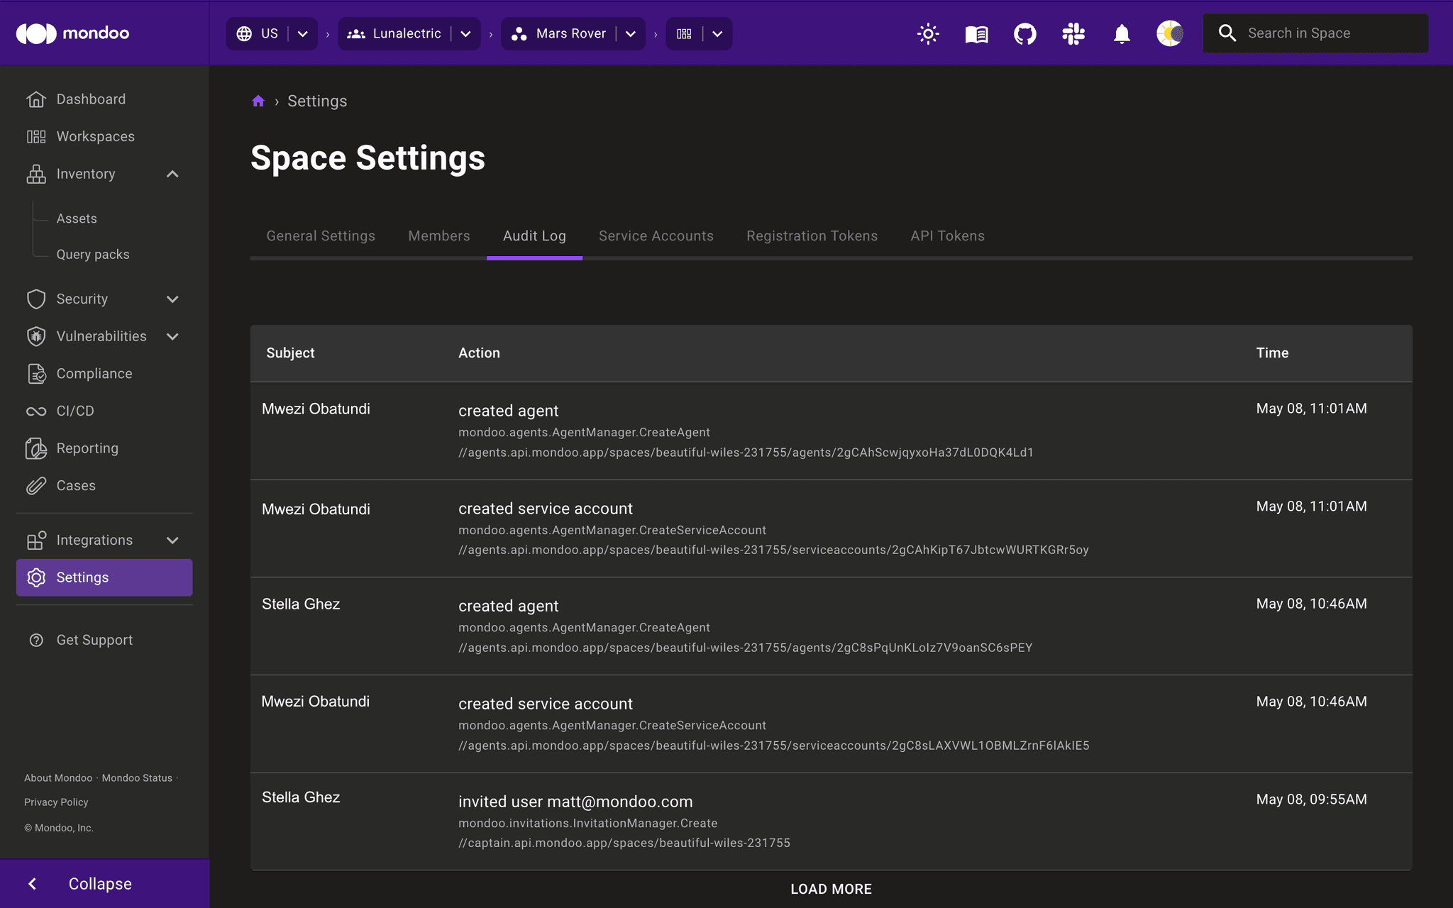The width and height of the screenshot is (1453, 908).
Task: Open the documentation book icon
Action: tap(976, 33)
